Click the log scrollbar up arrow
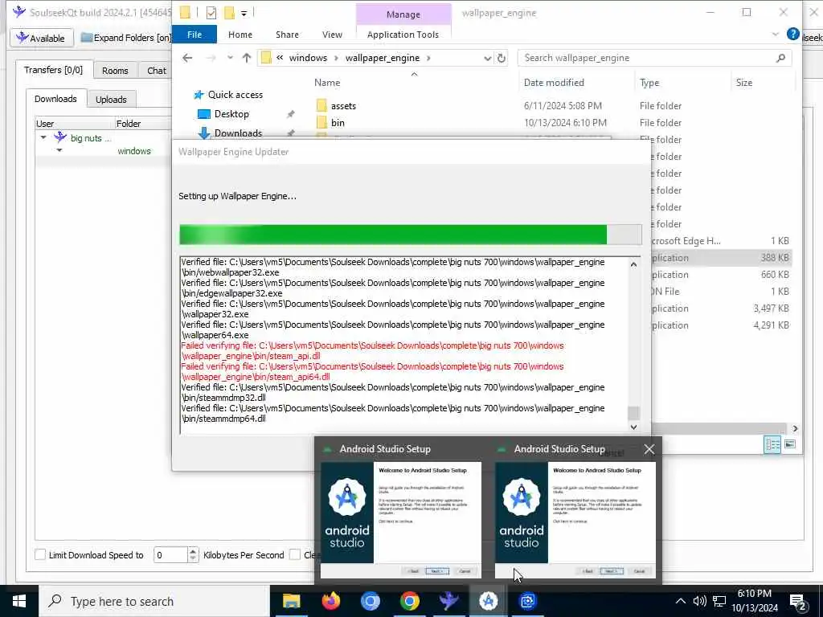The image size is (823, 617). click(633, 264)
